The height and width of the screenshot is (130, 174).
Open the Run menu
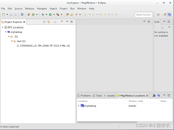click(72, 9)
